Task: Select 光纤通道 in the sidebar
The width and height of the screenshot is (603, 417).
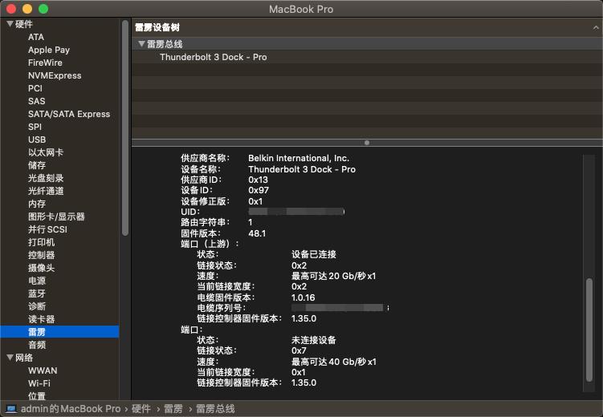Action: coord(46,191)
